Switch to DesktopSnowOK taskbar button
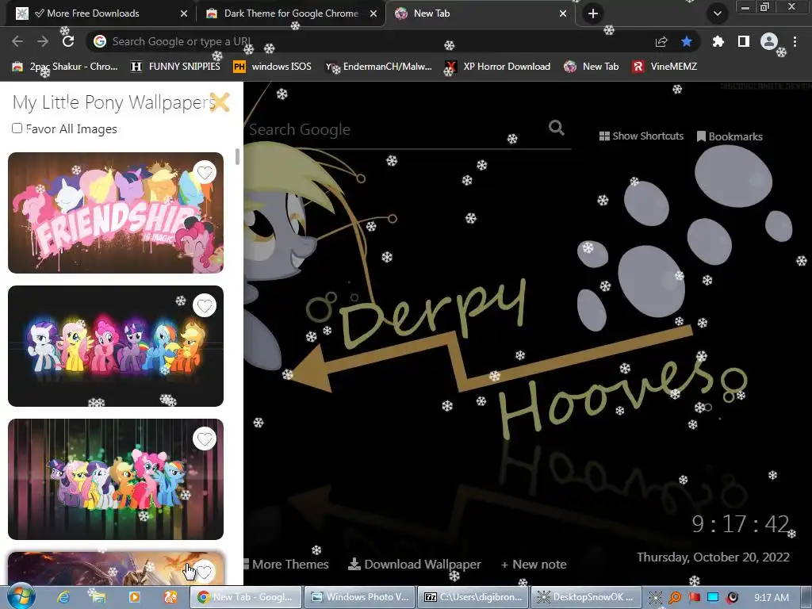The height and width of the screenshot is (609, 812). [x=586, y=597]
